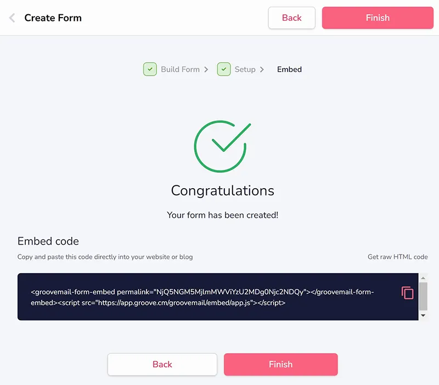This screenshot has width=439, height=385.
Task: Open the Get raw HTML code link
Action: point(397,257)
